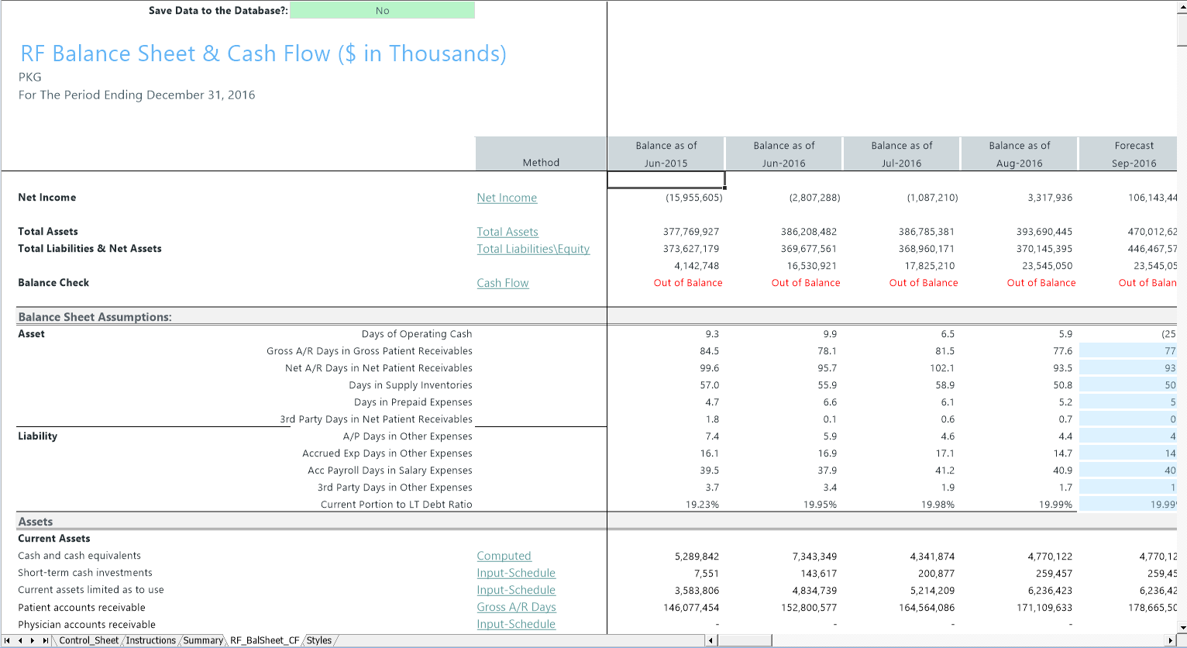The height and width of the screenshot is (648, 1187).
Task: Select Current Portion ratio 19.23%
Action: [703, 505]
